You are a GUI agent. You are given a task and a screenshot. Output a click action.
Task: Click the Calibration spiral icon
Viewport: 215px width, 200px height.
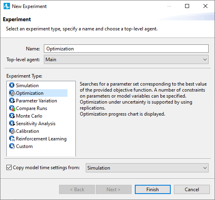coord(12,131)
